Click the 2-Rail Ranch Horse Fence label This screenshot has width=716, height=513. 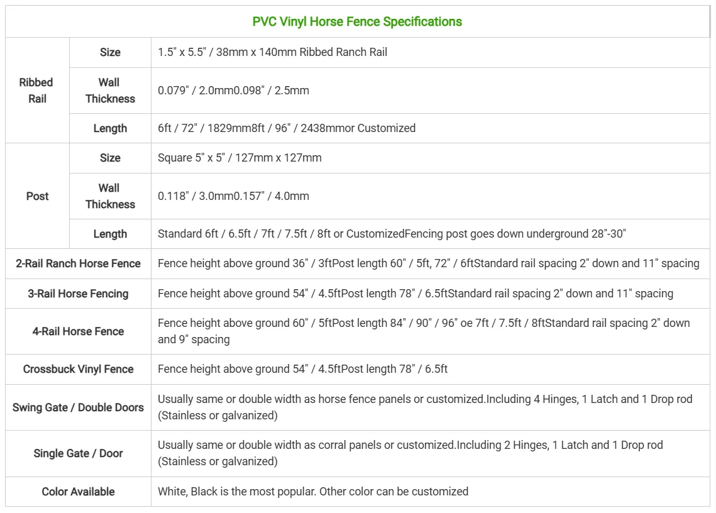click(78, 264)
